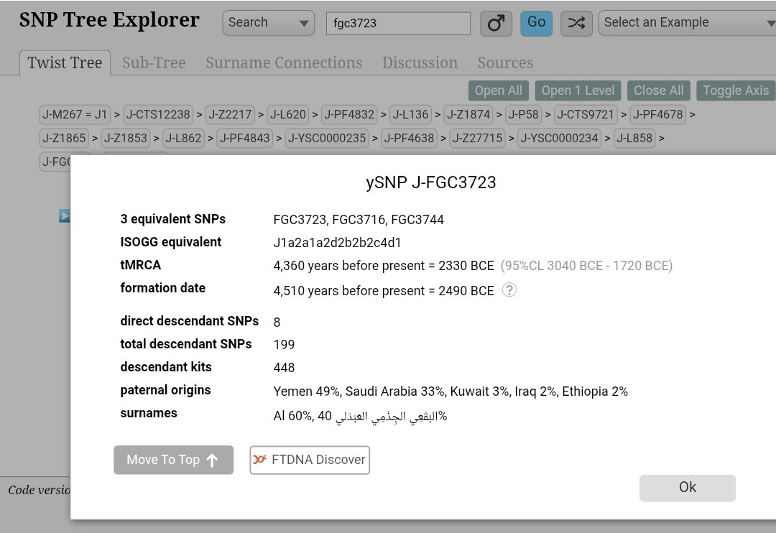Screen dimensions: 776x533
Task: Click the search input containing fgc3723
Action: tap(398, 23)
